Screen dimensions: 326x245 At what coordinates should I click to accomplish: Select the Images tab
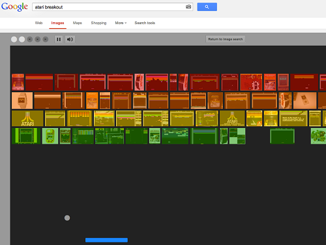coord(57,23)
